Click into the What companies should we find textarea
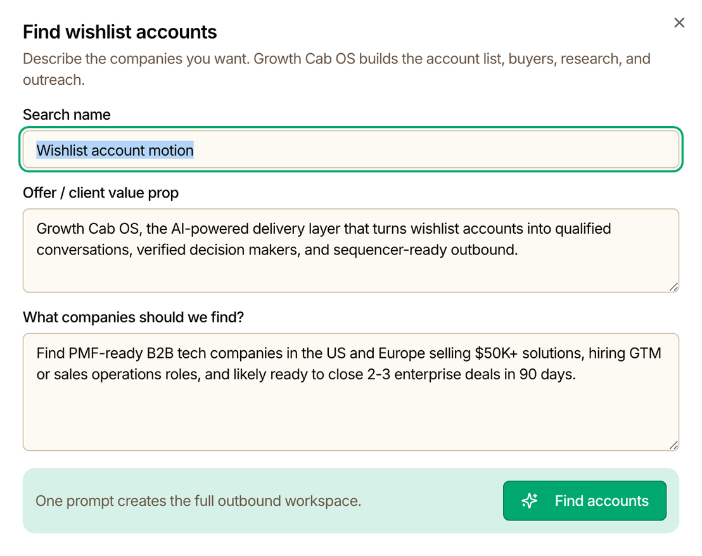The image size is (702, 556). [x=350, y=392]
